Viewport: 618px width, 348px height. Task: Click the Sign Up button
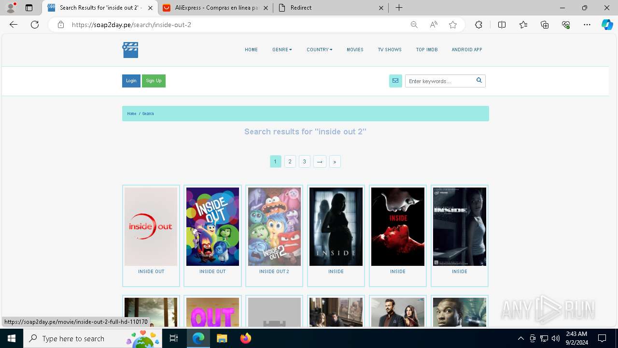point(154,81)
